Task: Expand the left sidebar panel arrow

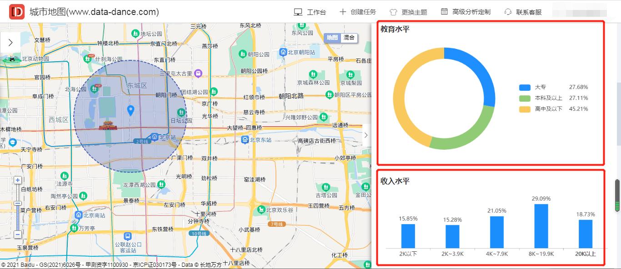Action: 10,42
